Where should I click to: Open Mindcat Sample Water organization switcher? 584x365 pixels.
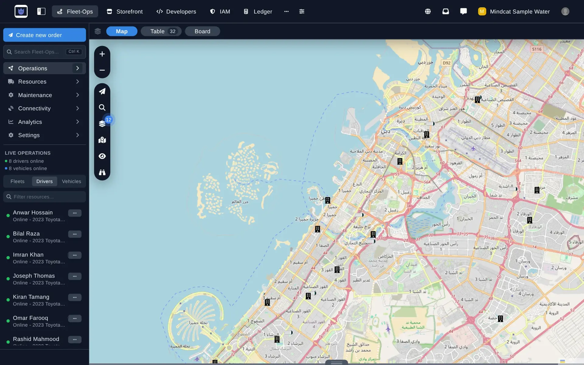point(514,12)
